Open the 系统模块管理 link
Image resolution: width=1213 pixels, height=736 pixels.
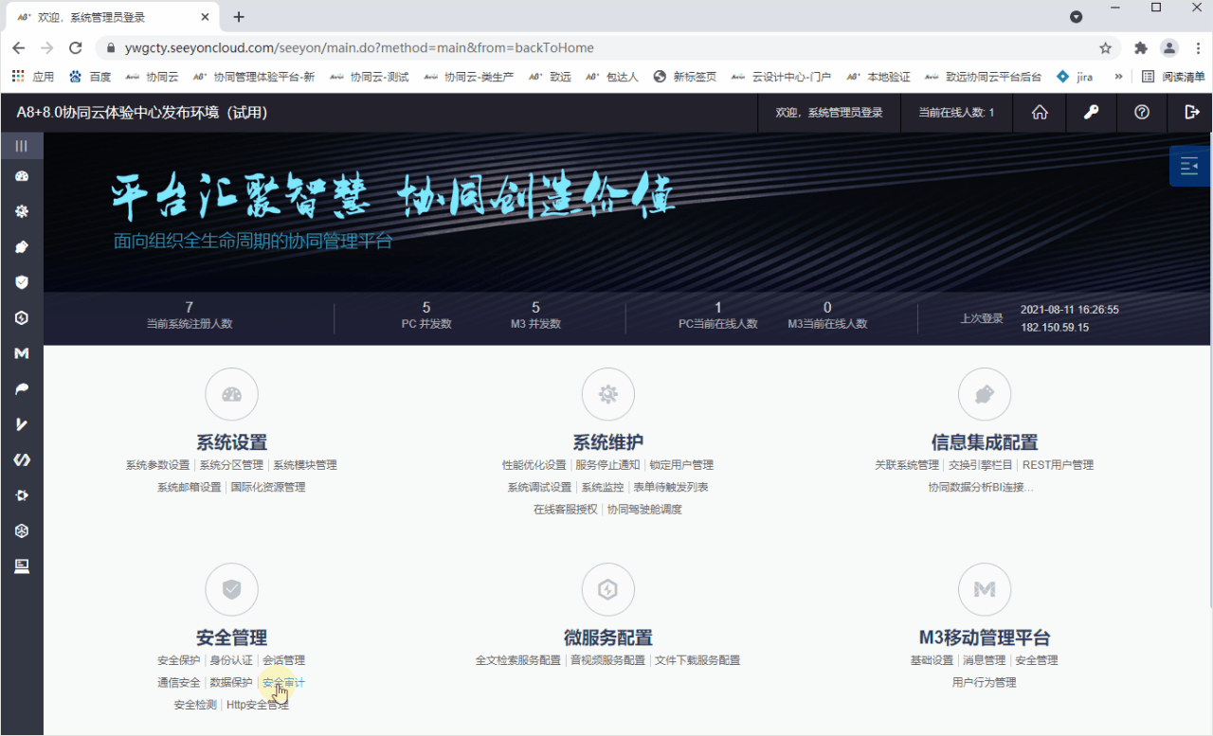point(305,465)
